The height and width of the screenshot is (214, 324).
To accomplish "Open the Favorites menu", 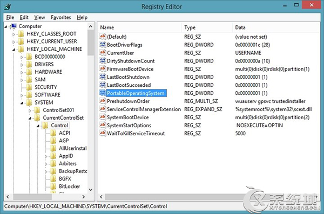I will tap(60, 18).
